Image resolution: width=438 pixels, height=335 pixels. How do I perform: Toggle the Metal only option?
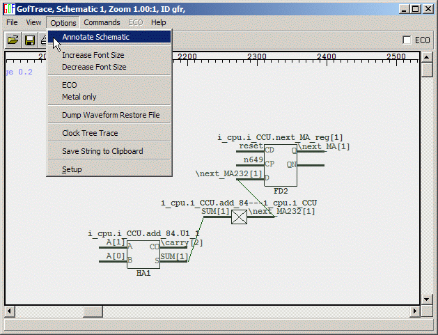click(x=79, y=97)
